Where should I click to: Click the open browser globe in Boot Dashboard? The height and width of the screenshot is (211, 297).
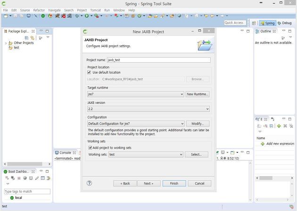point(25,178)
